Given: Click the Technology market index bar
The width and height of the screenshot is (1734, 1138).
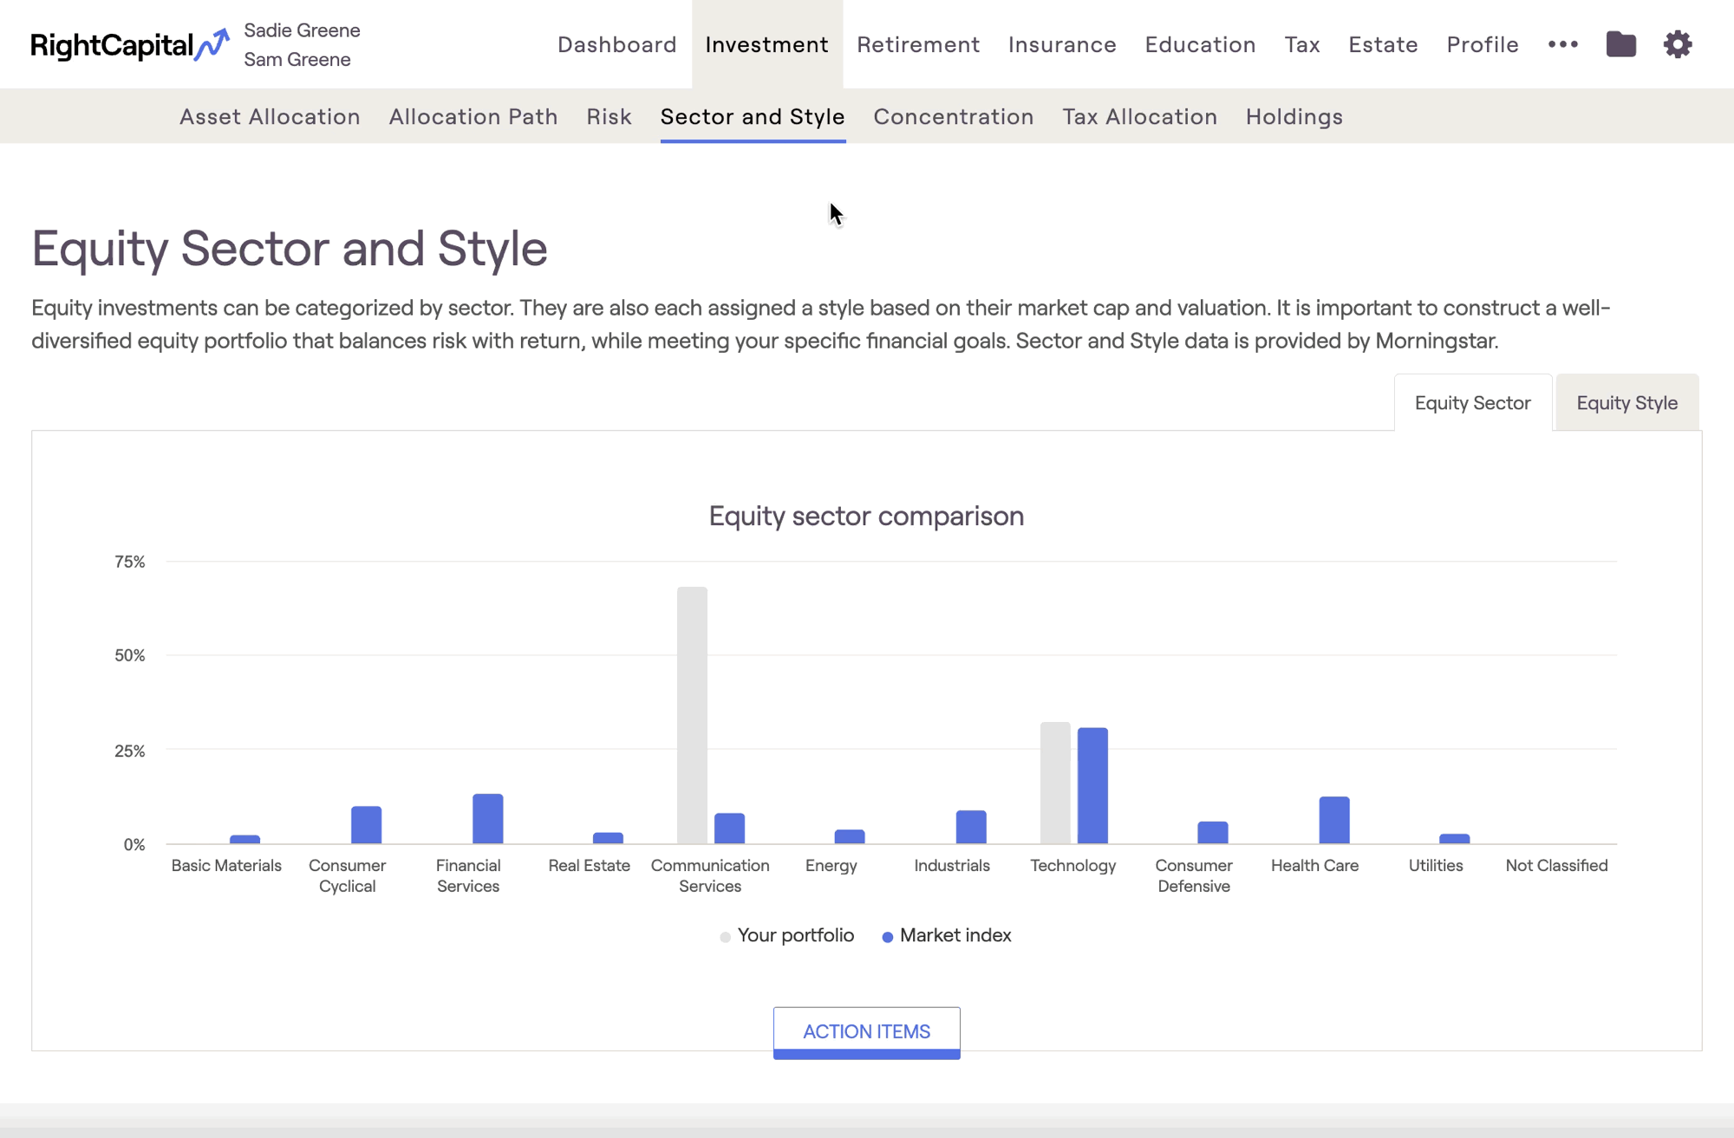Looking at the screenshot, I should (1092, 785).
